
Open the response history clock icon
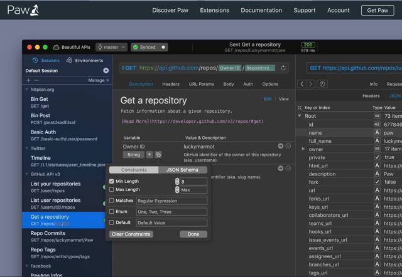tap(322, 84)
